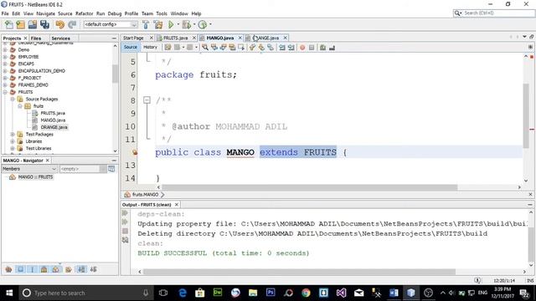Open the Tools menu

click(162, 13)
